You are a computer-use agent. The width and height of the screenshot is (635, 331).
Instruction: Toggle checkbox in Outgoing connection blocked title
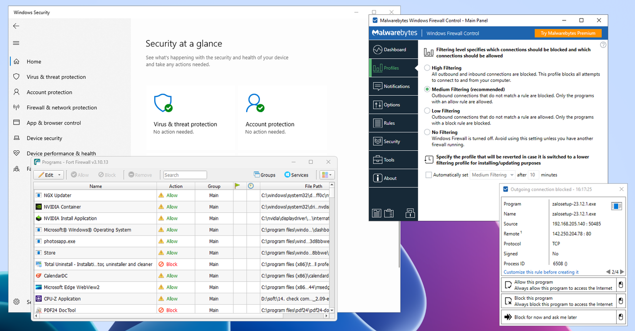(x=506, y=189)
